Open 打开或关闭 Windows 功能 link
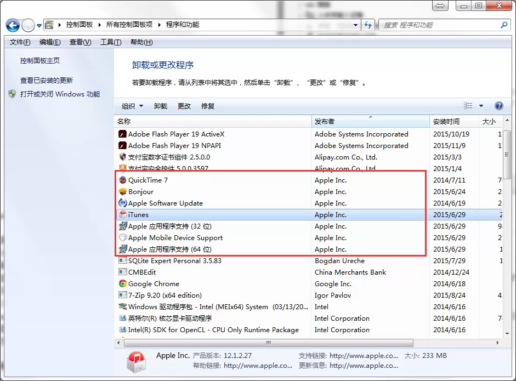516x381 pixels. click(x=60, y=94)
